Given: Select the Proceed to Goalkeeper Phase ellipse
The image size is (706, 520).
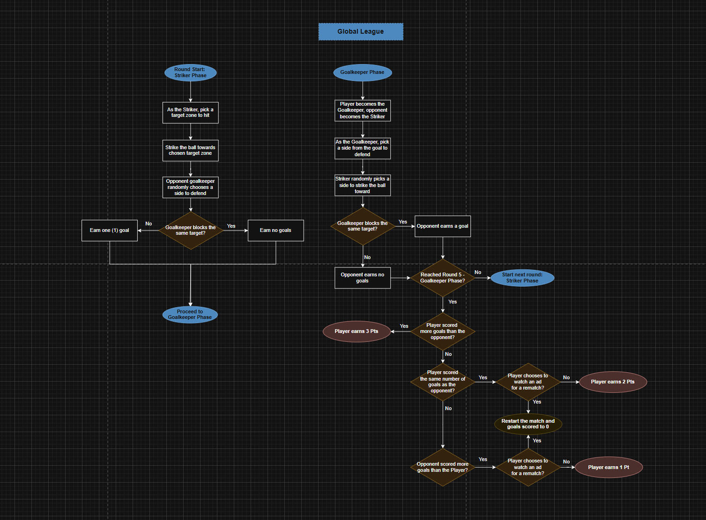Looking at the screenshot, I should click(x=190, y=315).
